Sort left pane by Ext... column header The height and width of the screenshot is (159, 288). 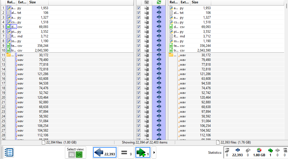click(22, 2)
